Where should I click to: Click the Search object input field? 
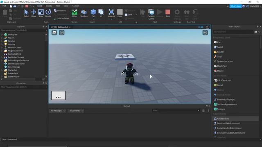coord(233,32)
